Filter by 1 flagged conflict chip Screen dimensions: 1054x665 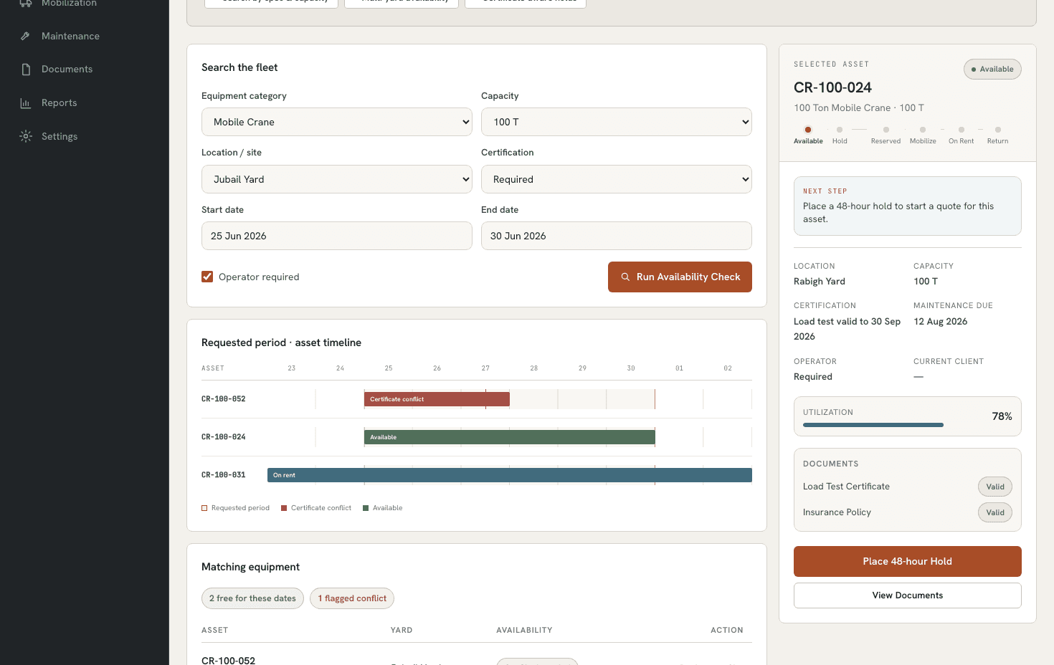tap(352, 598)
